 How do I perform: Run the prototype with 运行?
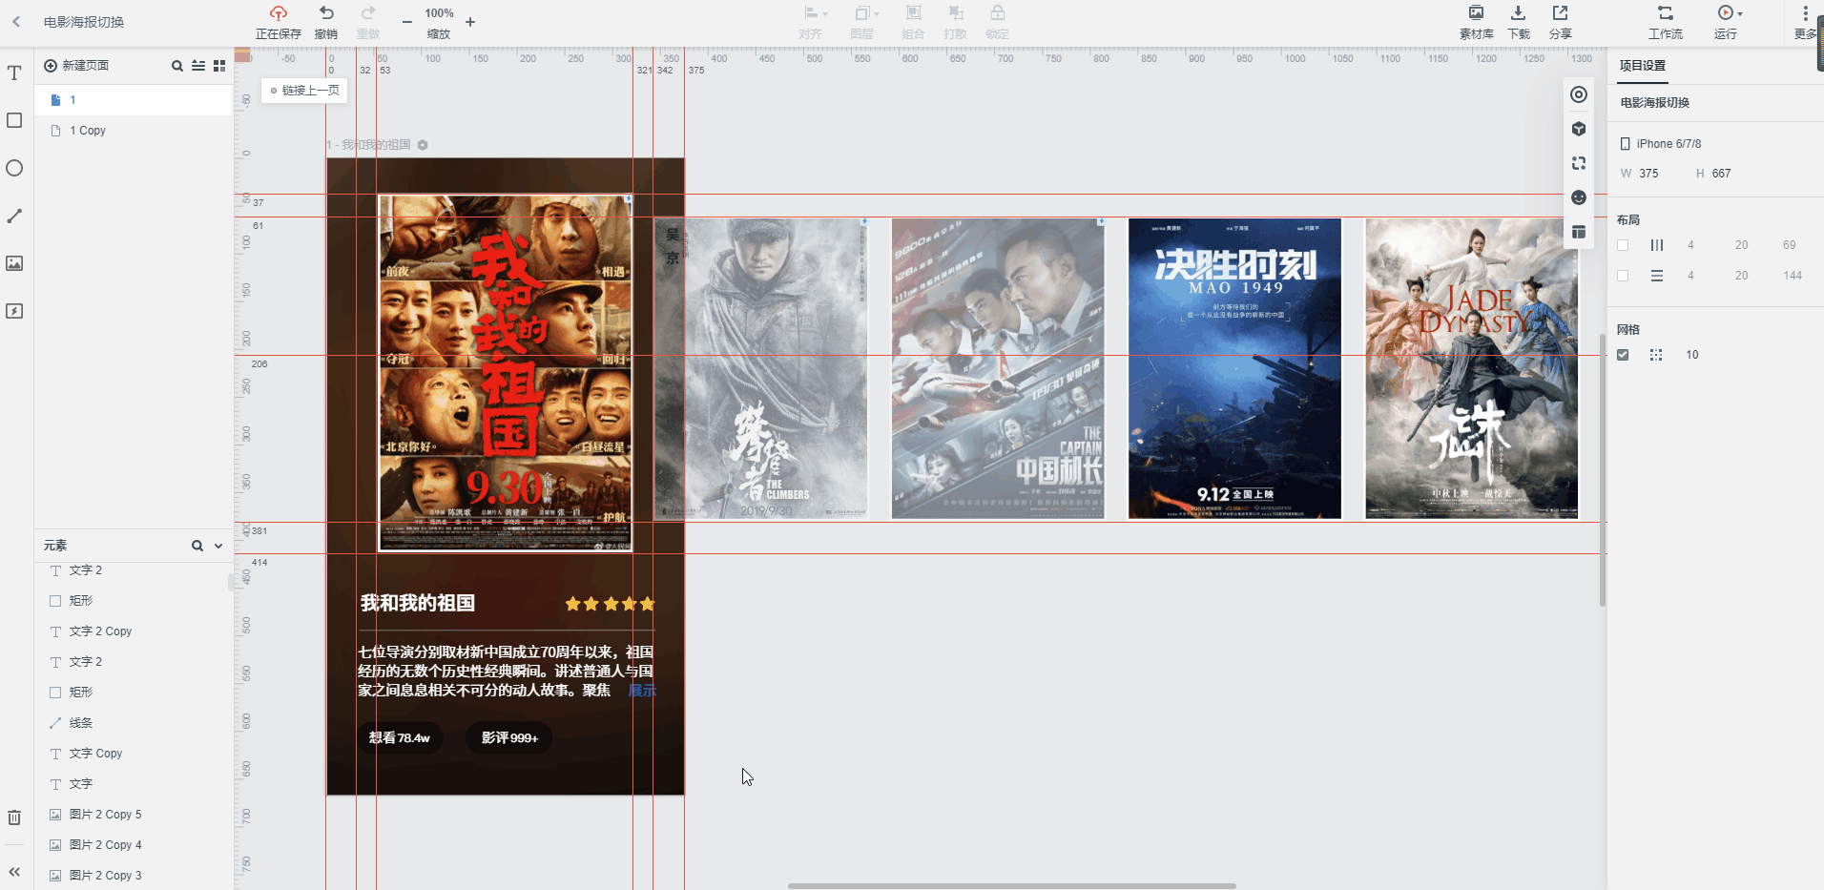click(x=1725, y=22)
